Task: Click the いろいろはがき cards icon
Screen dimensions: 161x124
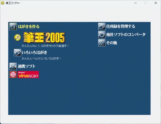Action: tap(17, 53)
